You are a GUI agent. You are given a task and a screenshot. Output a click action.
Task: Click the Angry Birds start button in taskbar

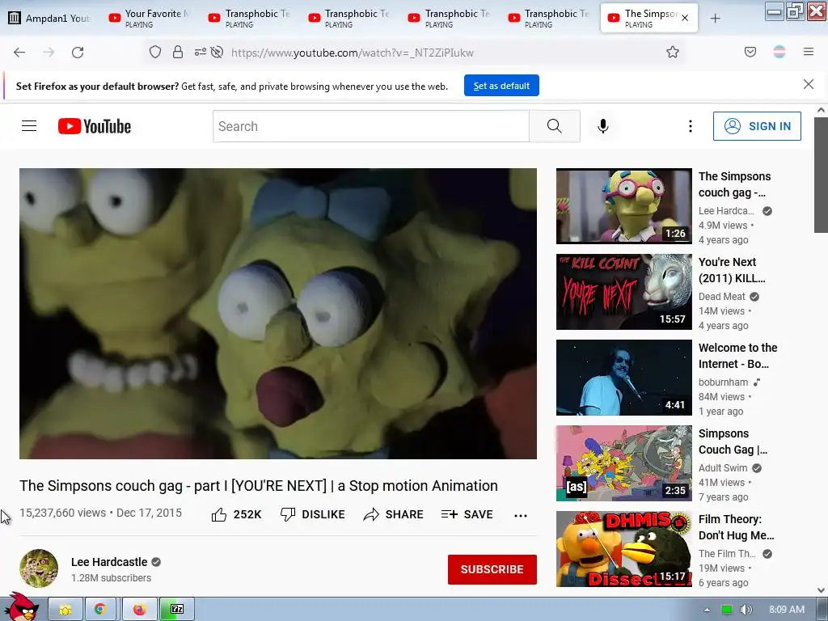[x=21, y=607]
